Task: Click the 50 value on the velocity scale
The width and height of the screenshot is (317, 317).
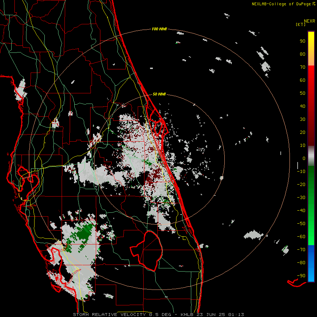Action: [x=303, y=93]
